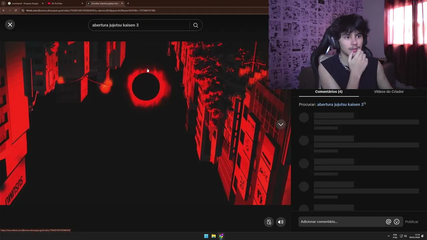427x240 pixels.
Task: Close the YouTube browser tab
Action: tap(82, 3)
